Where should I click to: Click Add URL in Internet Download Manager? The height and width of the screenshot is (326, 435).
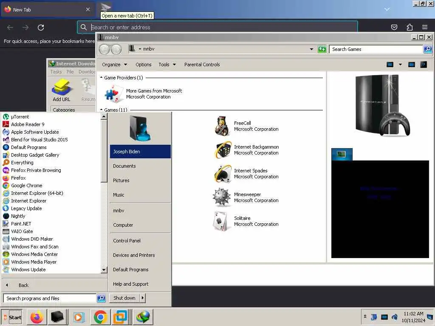[61, 90]
